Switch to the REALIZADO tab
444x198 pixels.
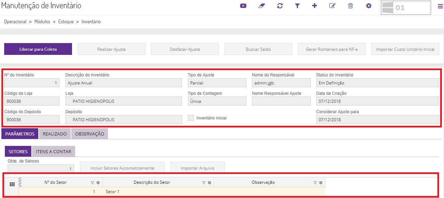point(55,134)
